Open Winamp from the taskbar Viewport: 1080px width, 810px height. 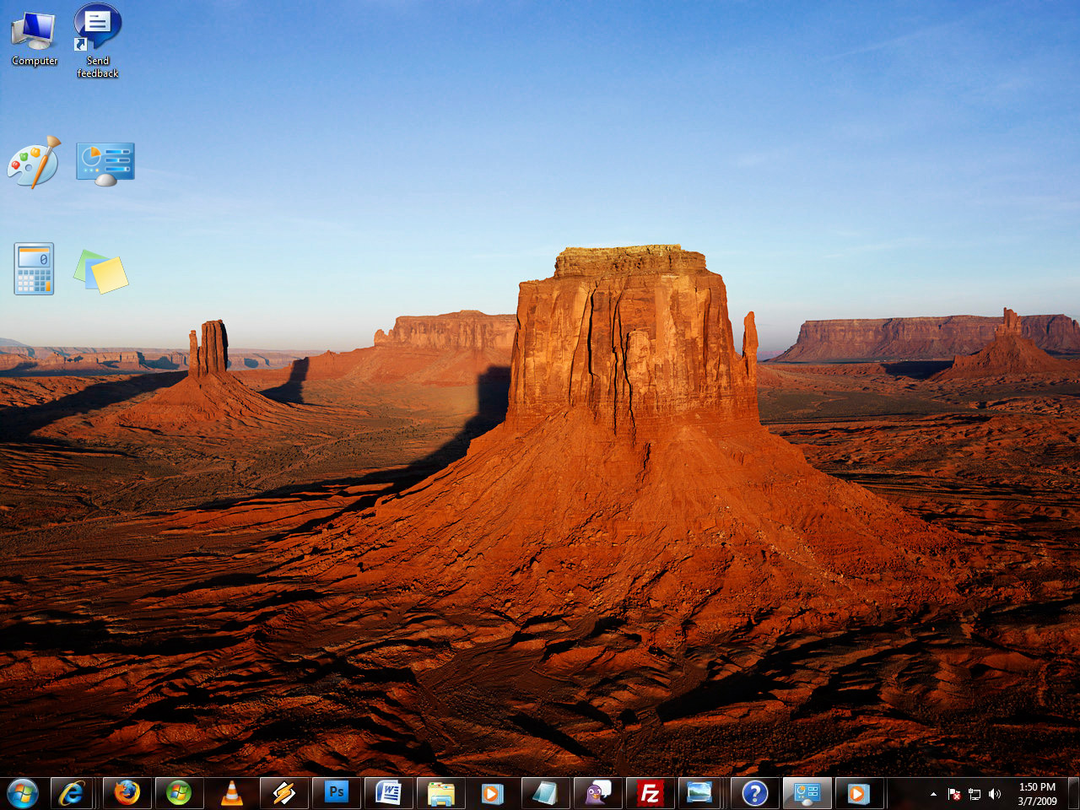(283, 793)
